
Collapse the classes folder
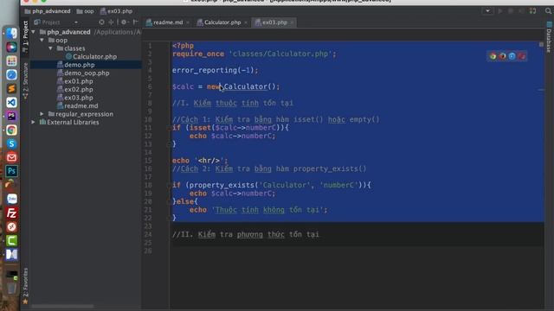[50, 48]
